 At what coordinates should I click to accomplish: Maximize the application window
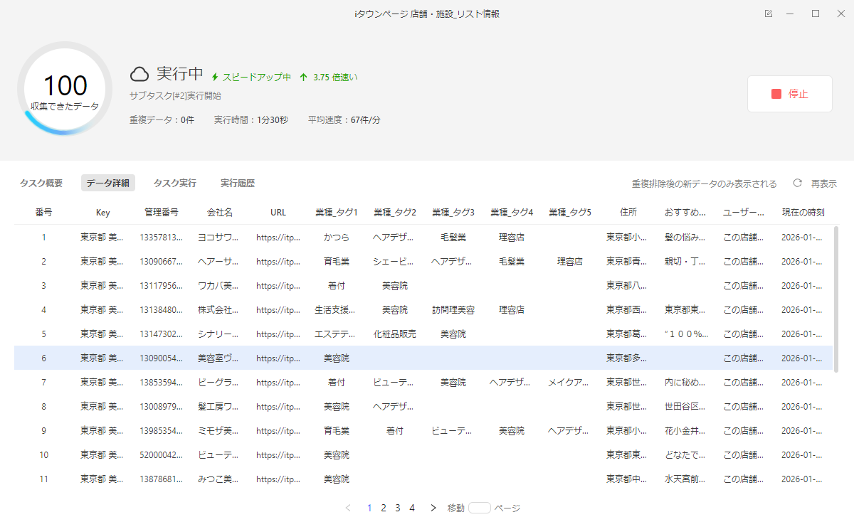point(816,14)
